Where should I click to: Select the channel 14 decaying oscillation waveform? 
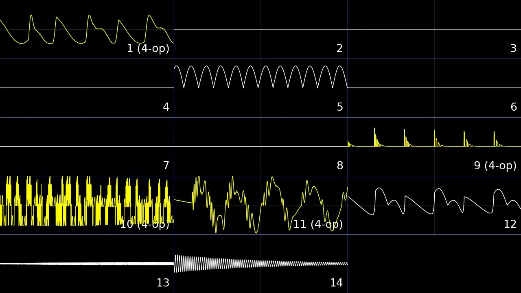tap(260, 264)
